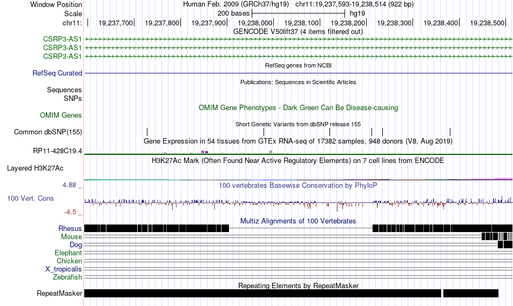Open 100 Vert. Cons track settings
This screenshot has height=306, width=513.
click(x=30, y=199)
